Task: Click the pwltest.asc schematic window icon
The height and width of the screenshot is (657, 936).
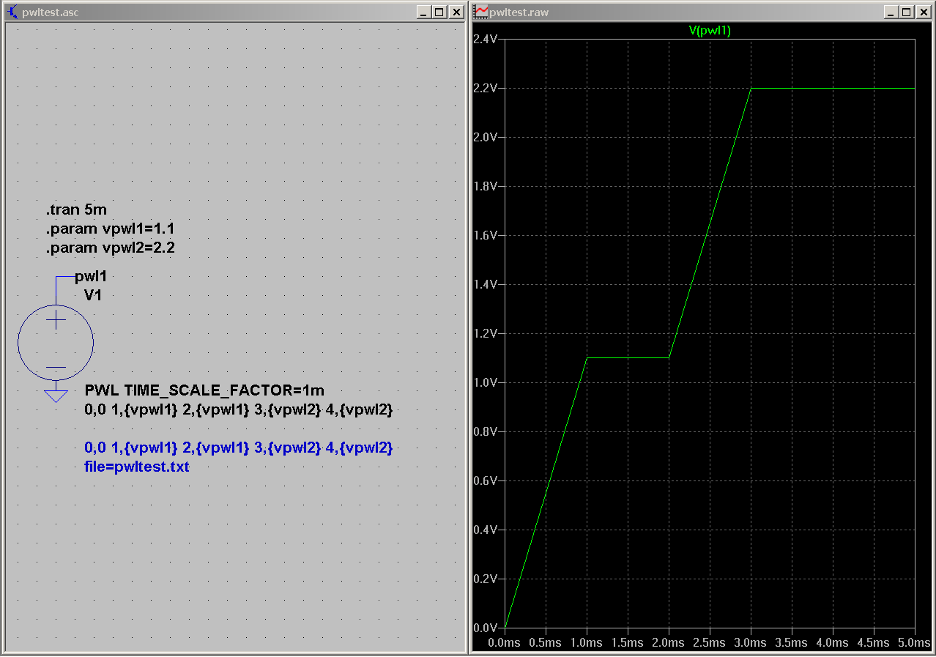Action: tap(12, 12)
